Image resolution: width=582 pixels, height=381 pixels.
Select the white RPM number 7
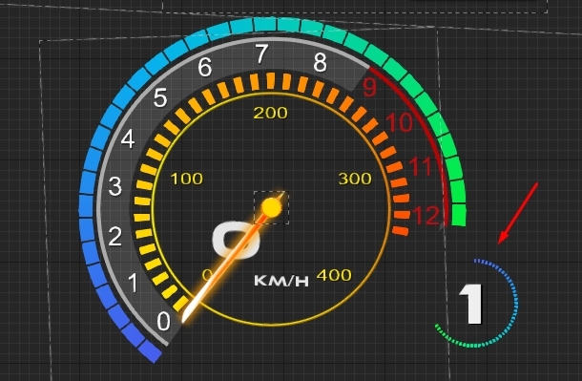tap(261, 53)
